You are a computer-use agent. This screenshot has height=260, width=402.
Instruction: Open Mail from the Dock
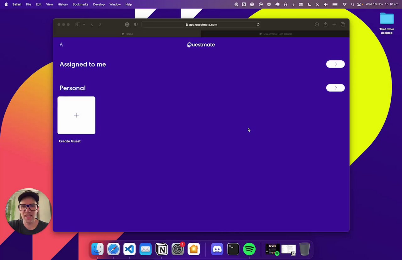pos(145,249)
